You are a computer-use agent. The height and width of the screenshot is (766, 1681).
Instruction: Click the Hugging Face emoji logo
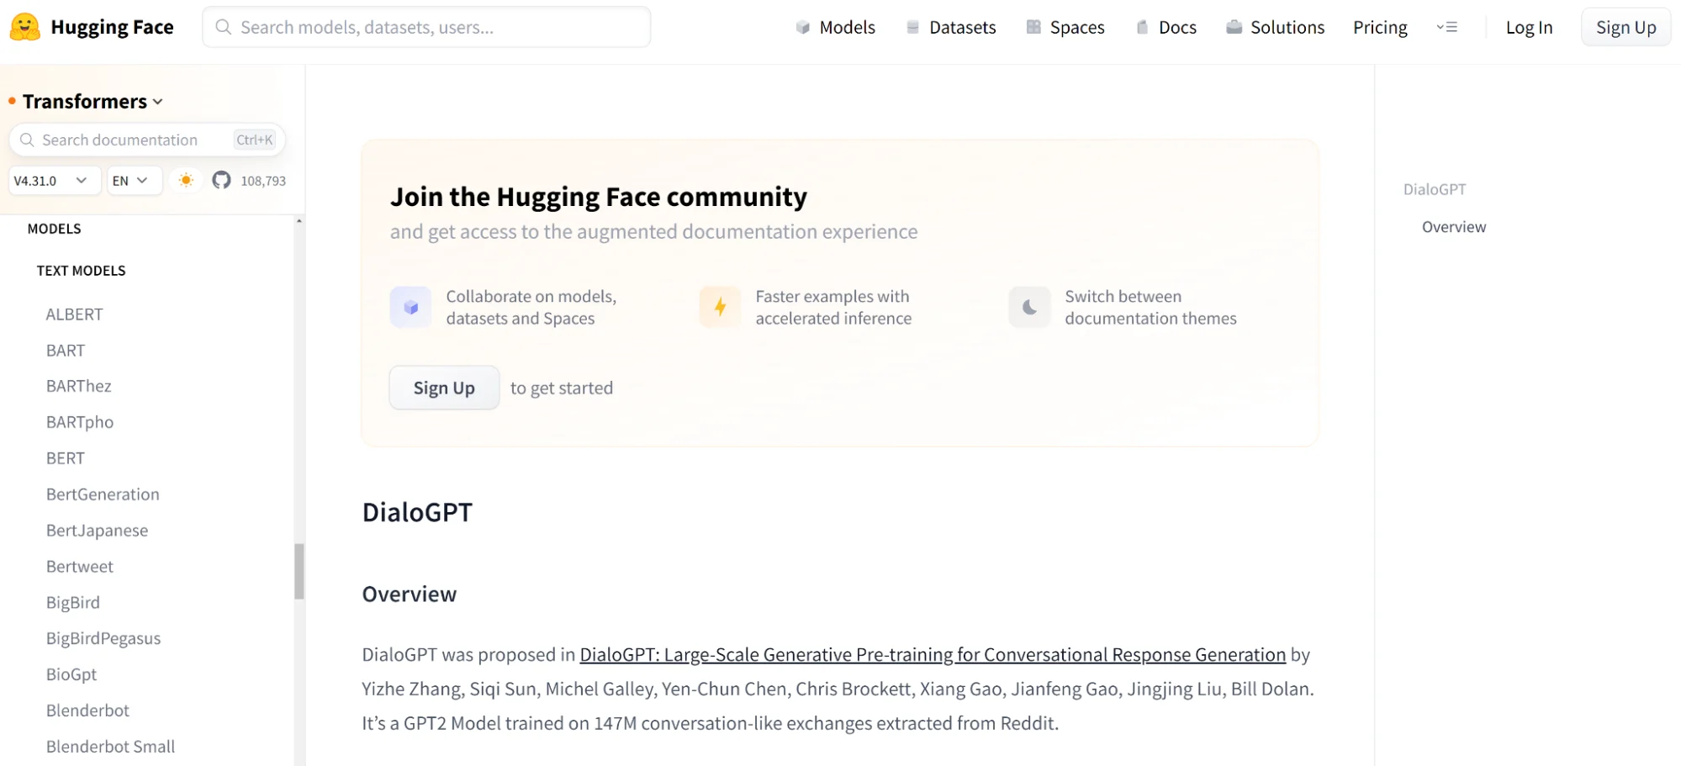click(x=25, y=27)
